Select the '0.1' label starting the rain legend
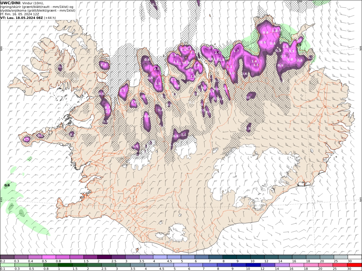 pyautogui.click(x=3, y=269)
